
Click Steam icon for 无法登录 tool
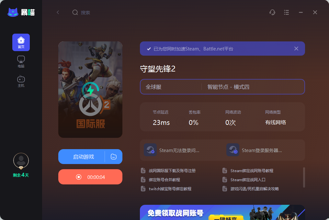coord(150,150)
